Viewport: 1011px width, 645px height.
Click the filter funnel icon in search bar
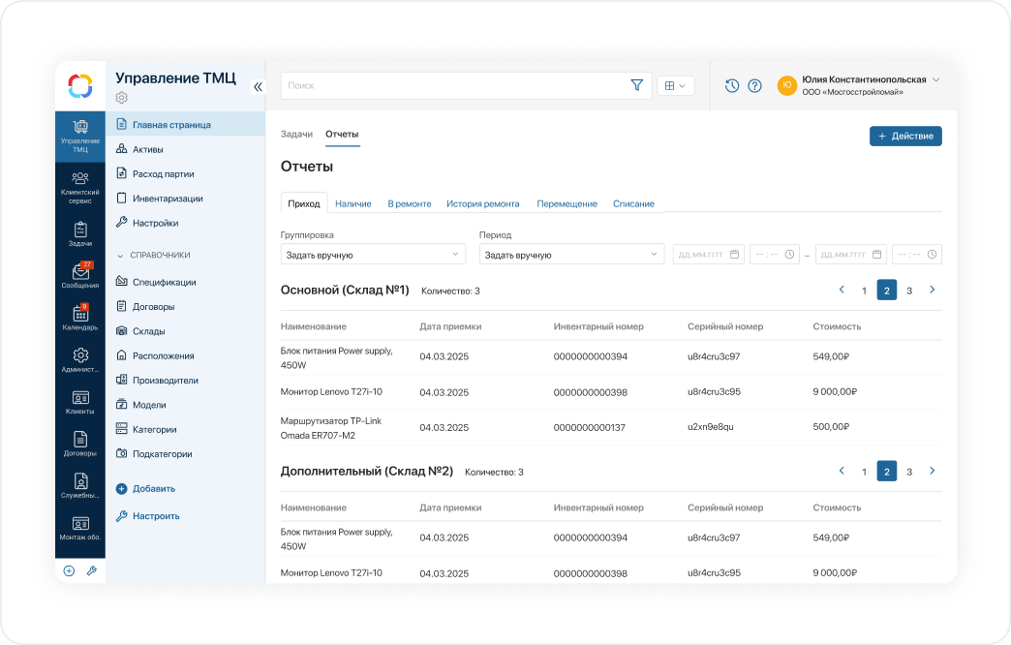point(636,85)
